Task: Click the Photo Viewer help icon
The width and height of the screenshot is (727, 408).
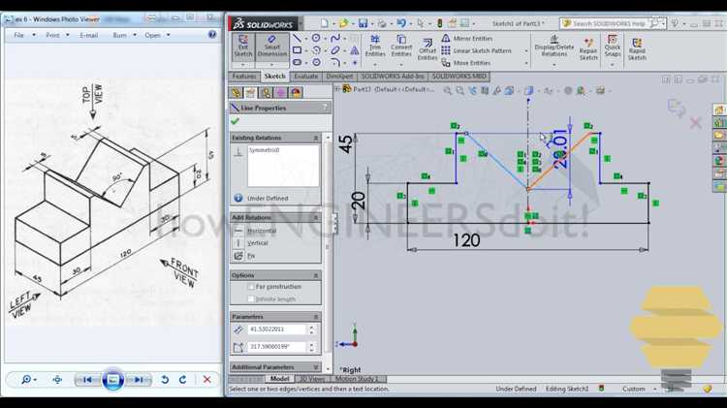Action: [212, 35]
